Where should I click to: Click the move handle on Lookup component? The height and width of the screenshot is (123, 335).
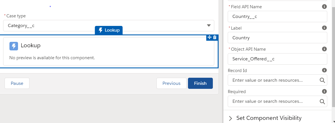[x=209, y=37]
